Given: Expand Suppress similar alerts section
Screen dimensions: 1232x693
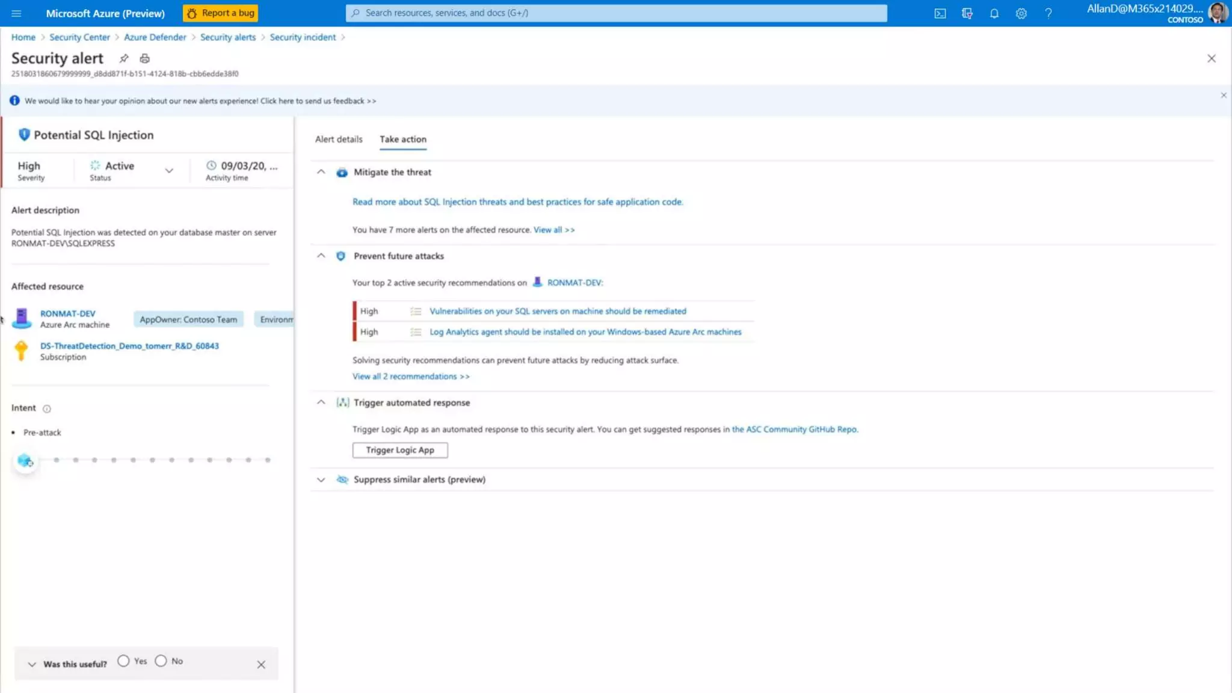Looking at the screenshot, I should point(321,479).
